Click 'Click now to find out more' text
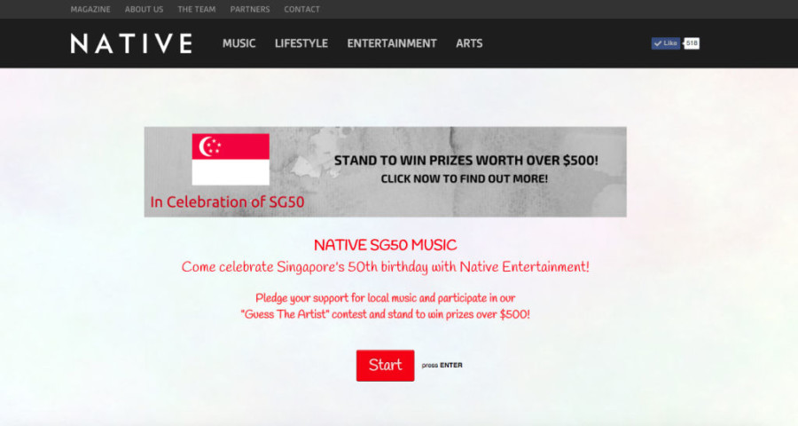798x426 pixels. pos(464,179)
